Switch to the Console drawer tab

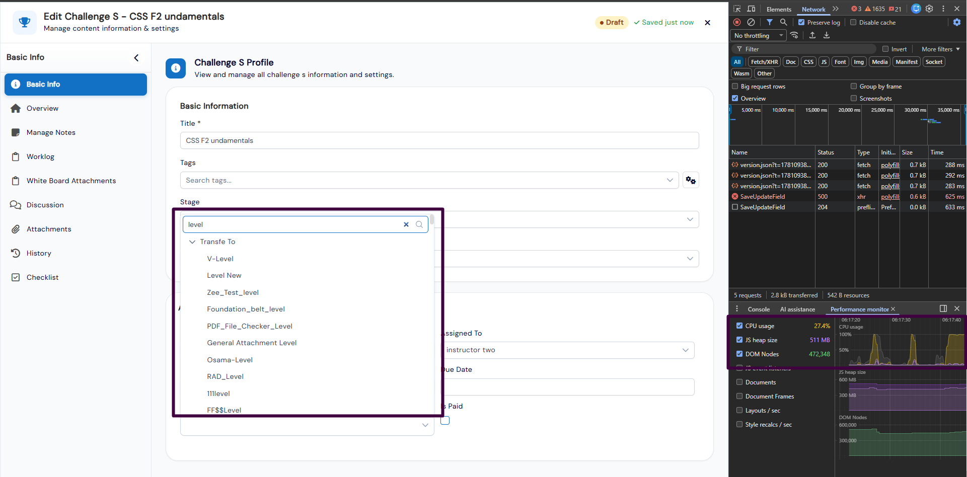pos(759,309)
